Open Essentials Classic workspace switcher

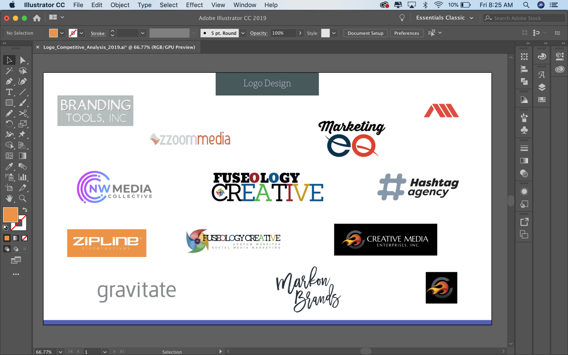444,18
